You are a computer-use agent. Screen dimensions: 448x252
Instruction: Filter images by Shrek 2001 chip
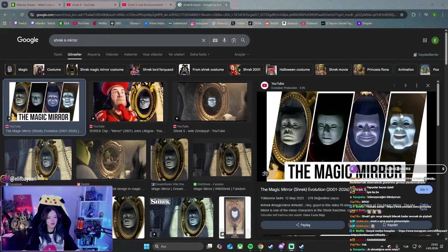[x=246, y=70]
